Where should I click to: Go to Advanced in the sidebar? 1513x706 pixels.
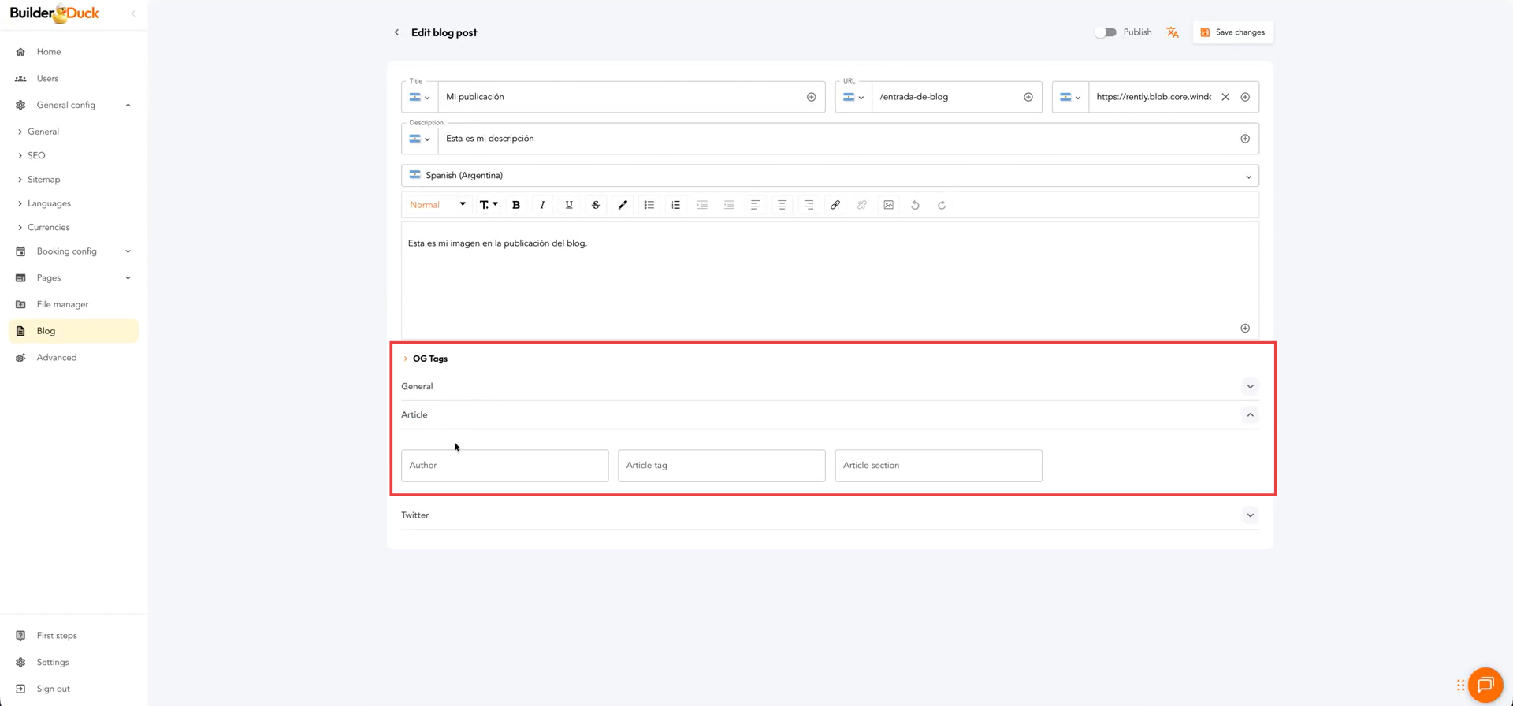coord(57,358)
